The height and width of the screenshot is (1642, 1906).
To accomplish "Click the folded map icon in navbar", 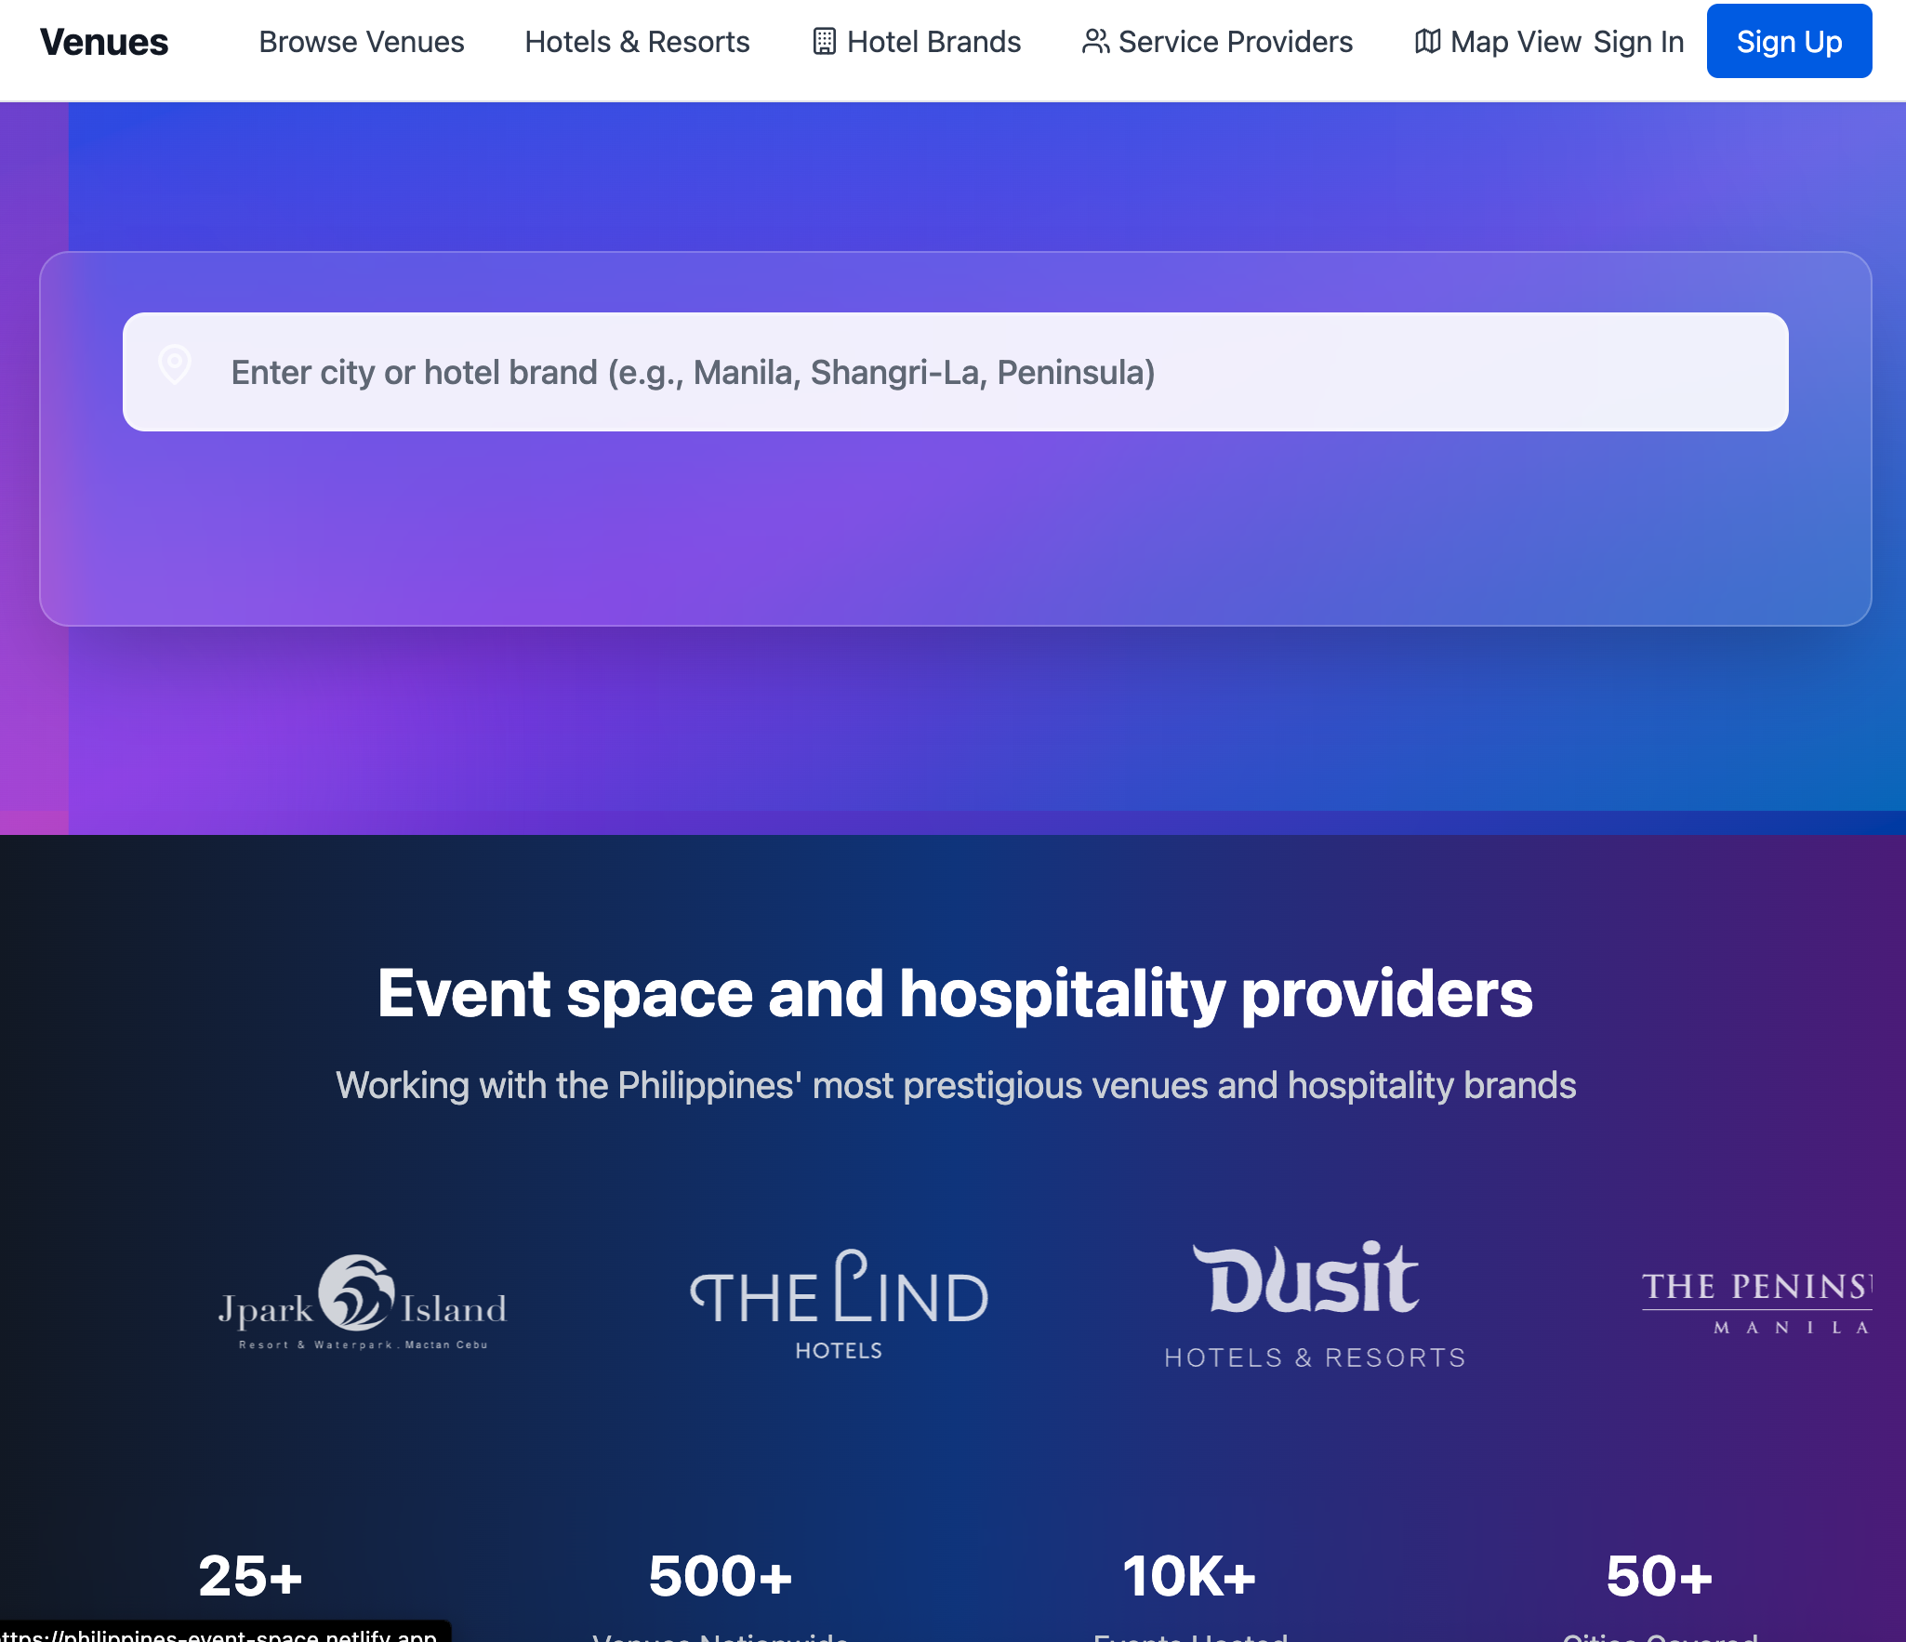I will tap(1427, 42).
